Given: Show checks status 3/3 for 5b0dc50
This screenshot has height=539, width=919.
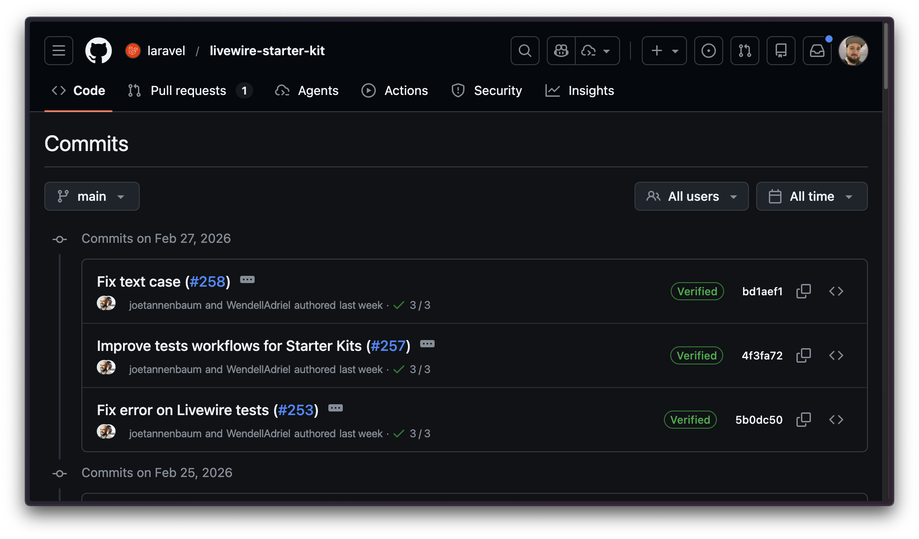Looking at the screenshot, I should tap(412, 434).
